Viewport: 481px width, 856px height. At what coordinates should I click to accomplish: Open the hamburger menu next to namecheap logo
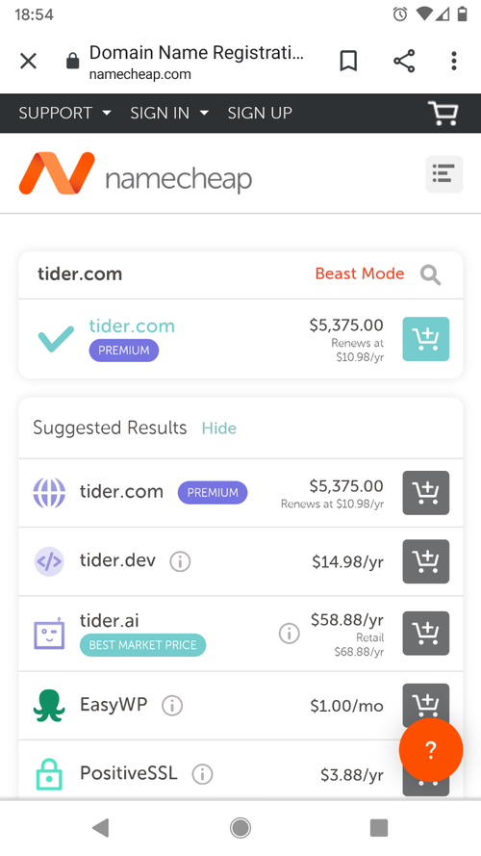(x=443, y=174)
